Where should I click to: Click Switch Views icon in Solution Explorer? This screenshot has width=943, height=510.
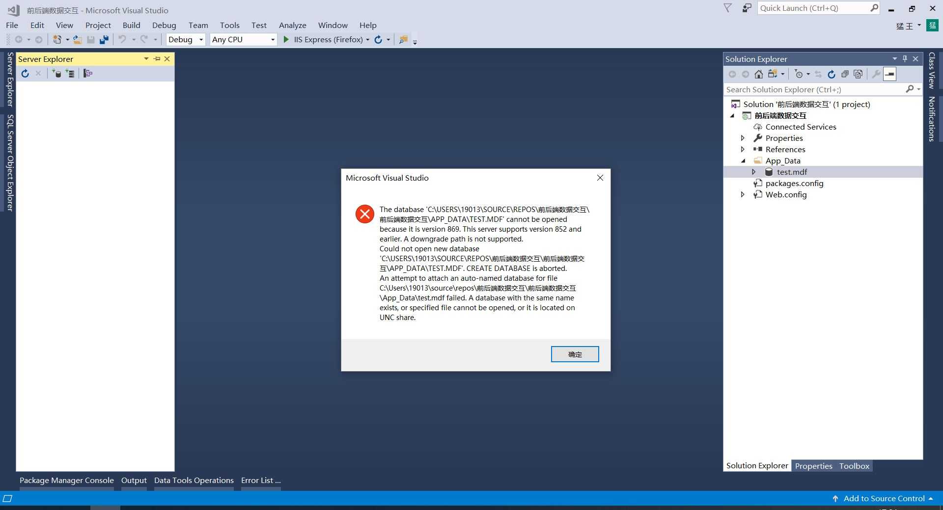tap(773, 74)
